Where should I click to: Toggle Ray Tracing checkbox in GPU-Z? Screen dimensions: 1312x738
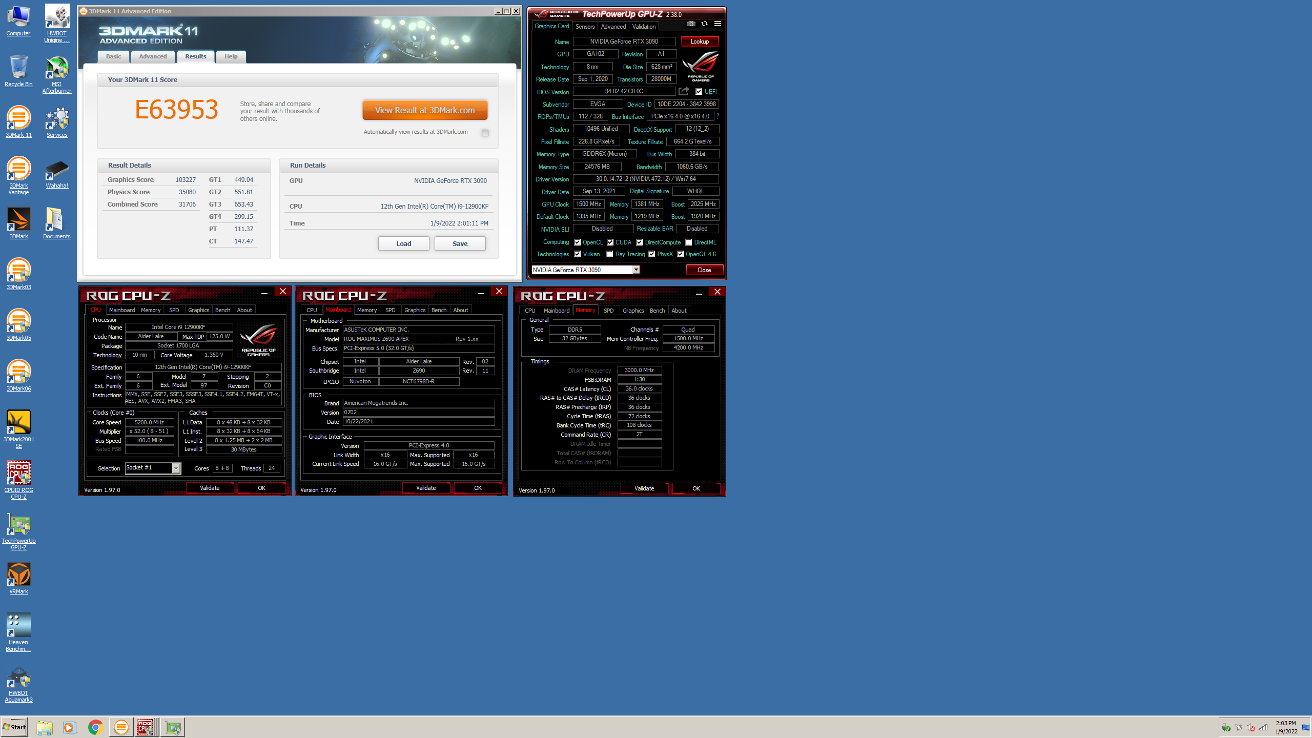coord(610,254)
